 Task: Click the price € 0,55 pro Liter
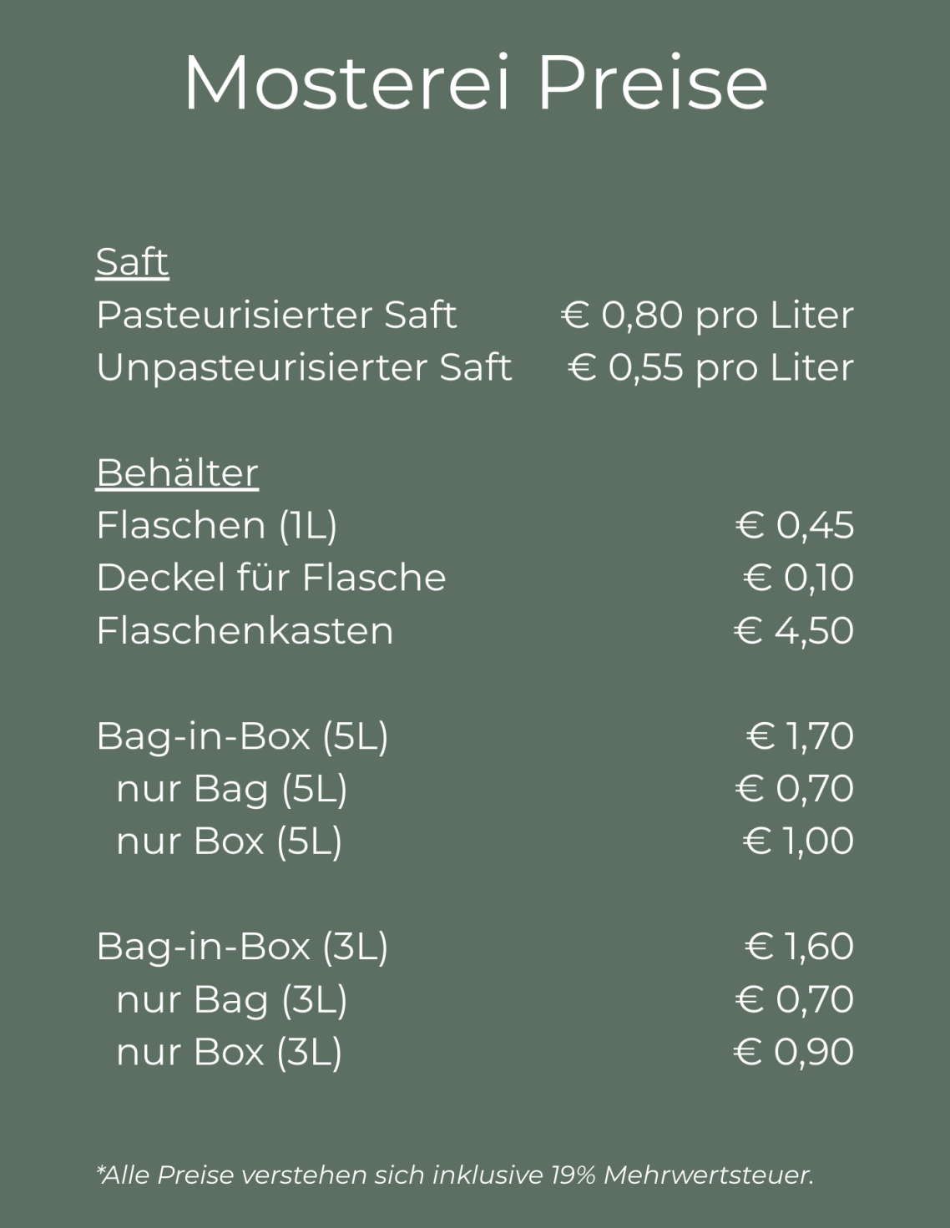tap(710, 367)
